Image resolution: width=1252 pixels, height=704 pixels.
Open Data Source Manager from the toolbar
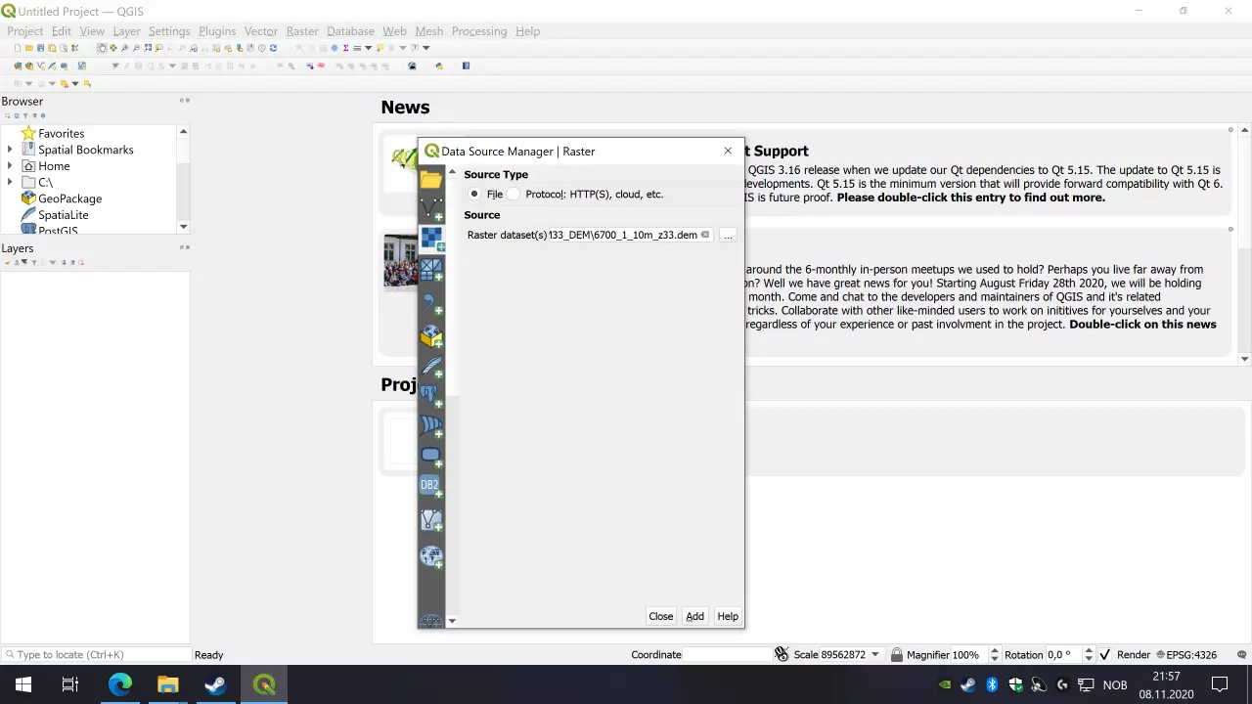point(19,66)
